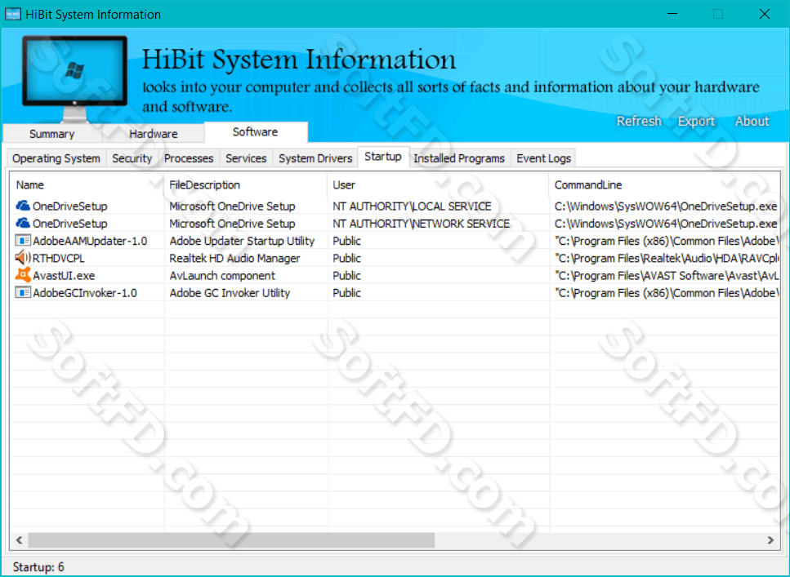Sort by the CommandLine column header

(664, 184)
